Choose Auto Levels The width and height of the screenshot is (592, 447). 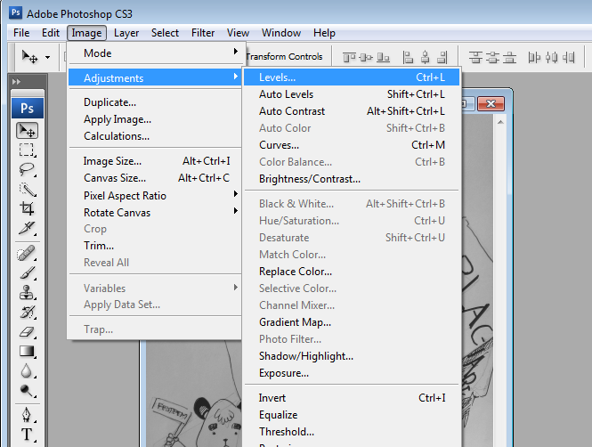pos(352,94)
